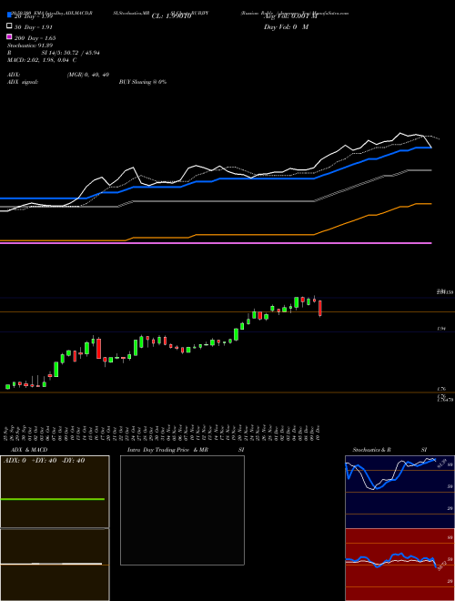Screen dimensions: 455x601
Task: Click the 'Day Vol: 0 M' text
Action: point(286,27)
